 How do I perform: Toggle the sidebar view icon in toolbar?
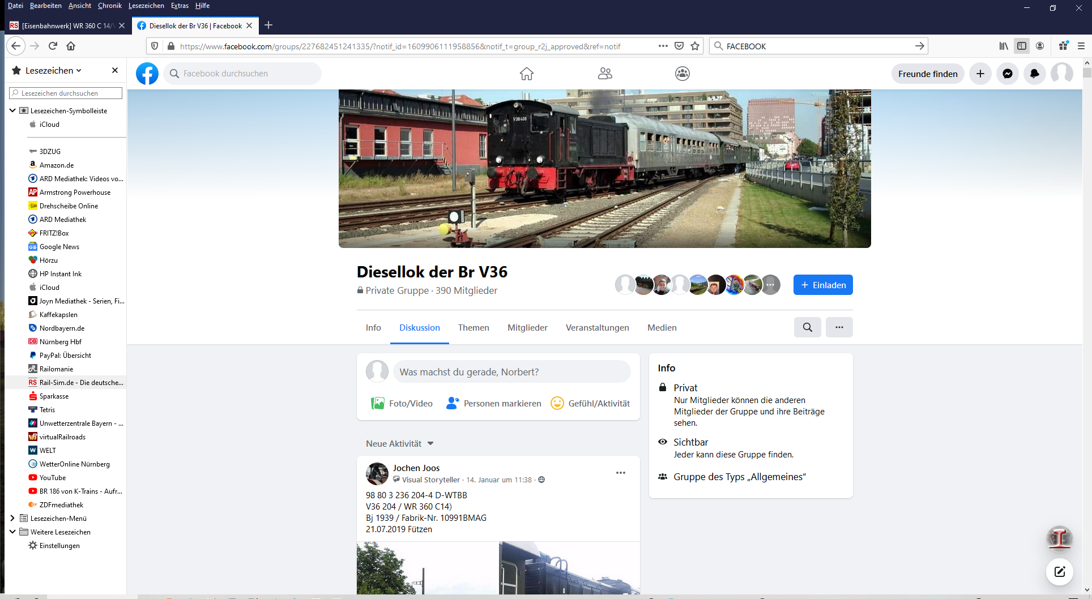coord(1022,46)
